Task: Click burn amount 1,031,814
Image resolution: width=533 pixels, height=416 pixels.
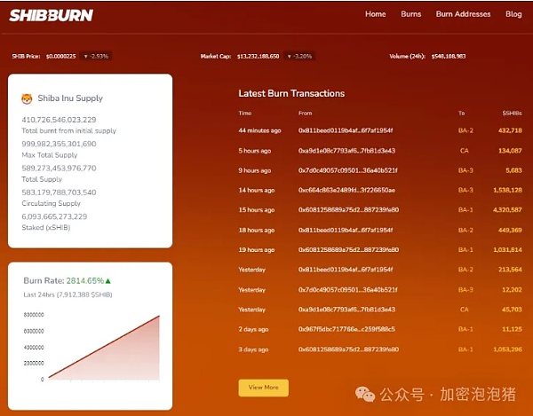Action: [x=507, y=250]
